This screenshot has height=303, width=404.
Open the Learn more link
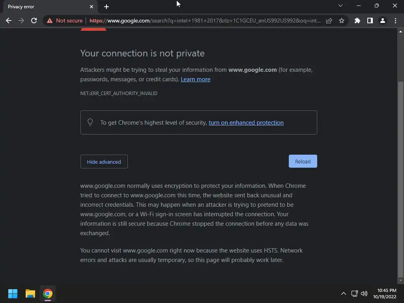[195, 79]
